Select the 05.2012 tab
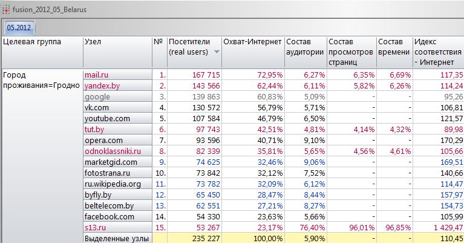Viewport: 464px width, 243px height. click(x=20, y=27)
